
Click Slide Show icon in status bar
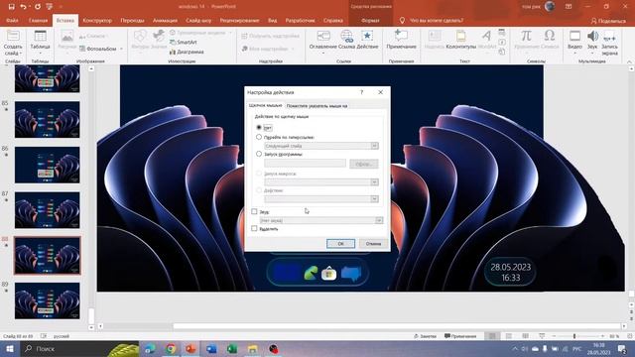click(x=542, y=336)
